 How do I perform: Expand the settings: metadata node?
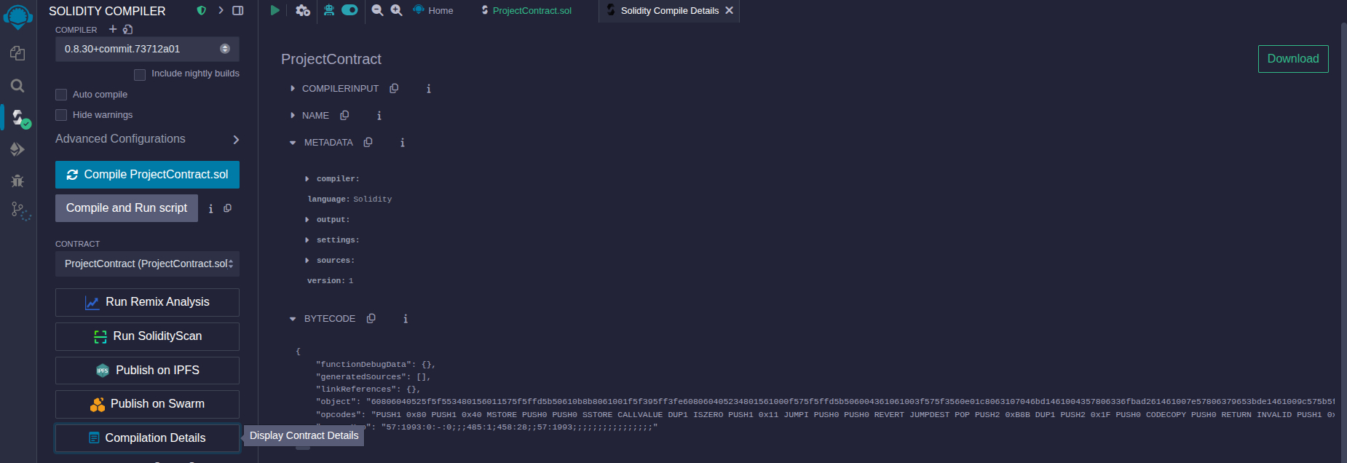coord(307,240)
